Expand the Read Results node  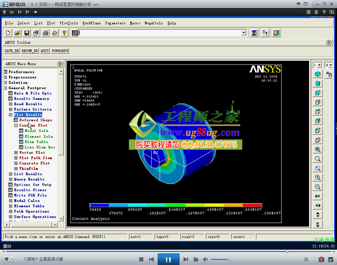coord(10,104)
